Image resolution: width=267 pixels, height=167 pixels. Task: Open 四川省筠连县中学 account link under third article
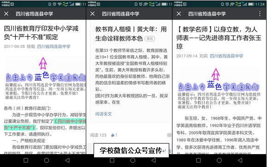[226, 56]
